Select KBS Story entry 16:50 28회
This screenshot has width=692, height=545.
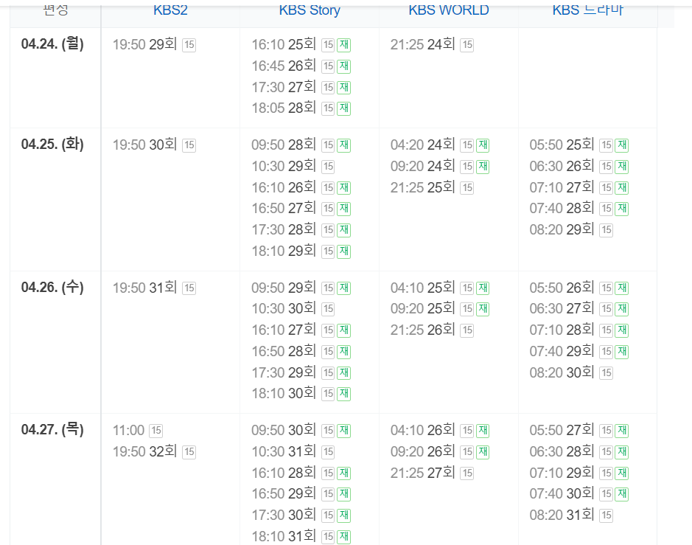[284, 351]
